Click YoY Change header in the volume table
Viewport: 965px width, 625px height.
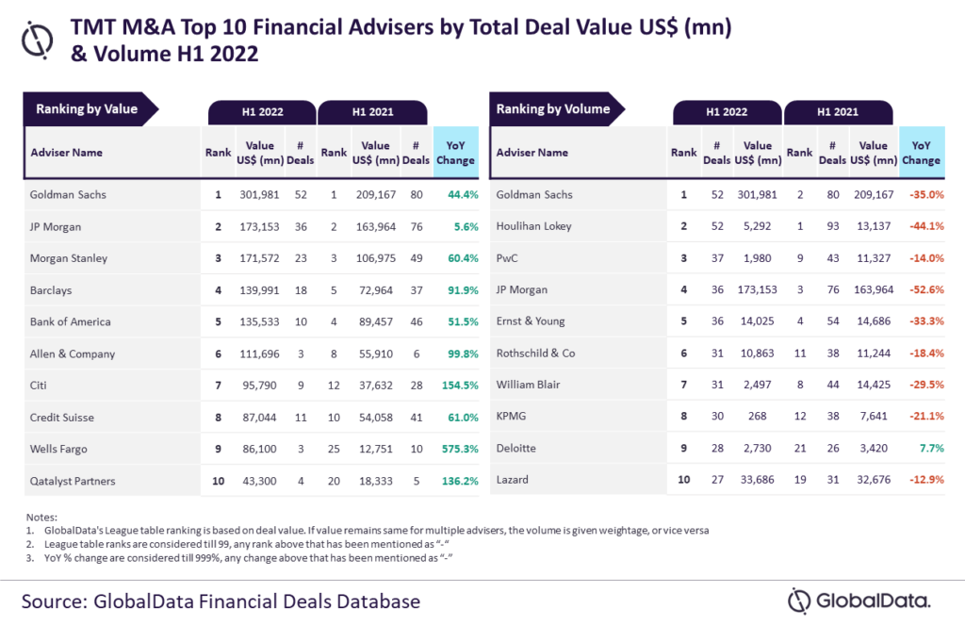(x=921, y=153)
